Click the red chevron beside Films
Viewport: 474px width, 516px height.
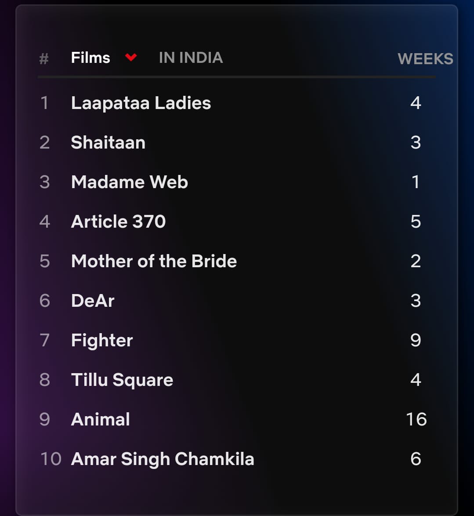(130, 57)
